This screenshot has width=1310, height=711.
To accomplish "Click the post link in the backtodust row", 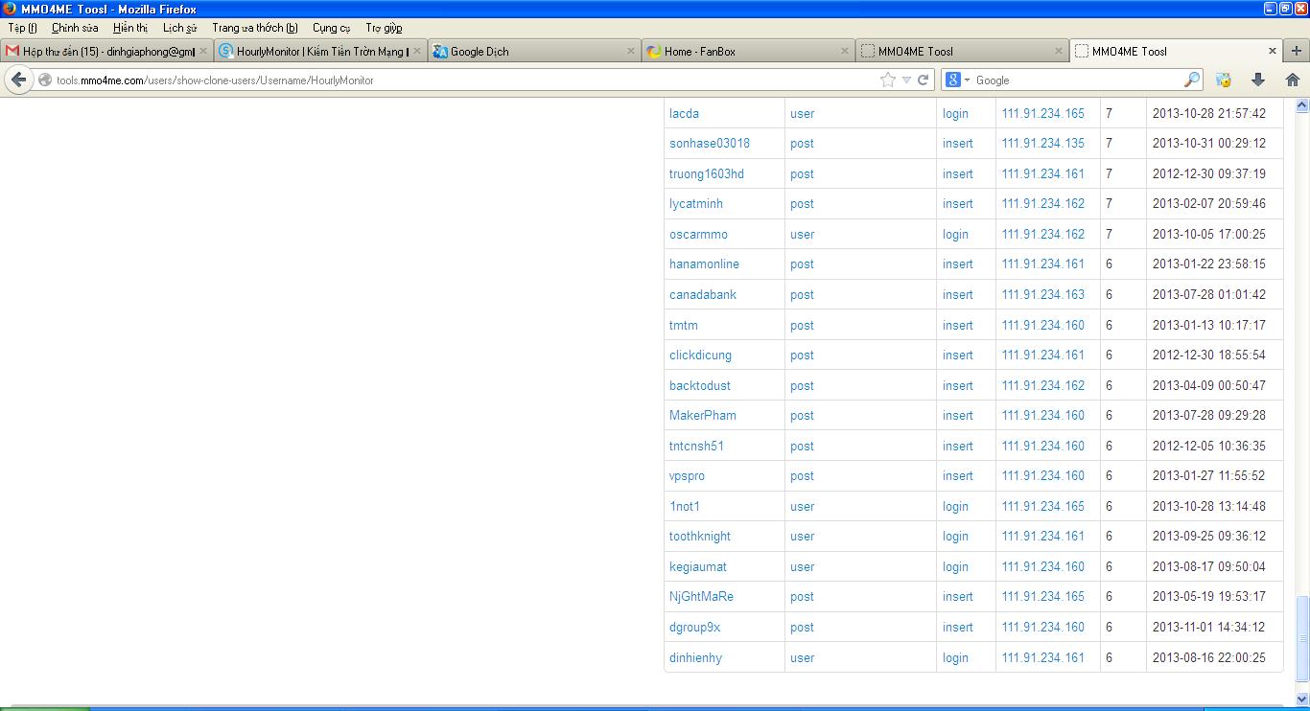I will [x=802, y=385].
